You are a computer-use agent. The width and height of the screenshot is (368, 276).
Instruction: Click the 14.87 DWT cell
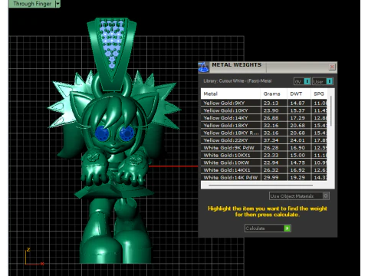pyautogui.click(x=299, y=103)
